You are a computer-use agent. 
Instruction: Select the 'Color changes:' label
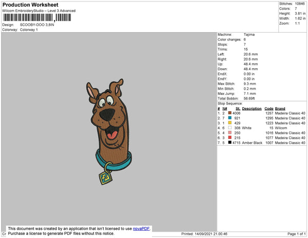229,39
